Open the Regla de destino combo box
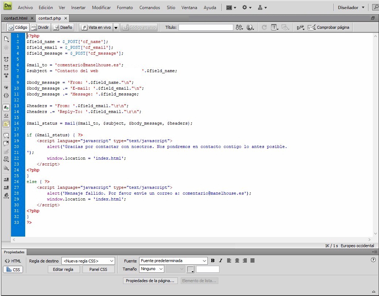 pyautogui.click(x=88, y=261)
